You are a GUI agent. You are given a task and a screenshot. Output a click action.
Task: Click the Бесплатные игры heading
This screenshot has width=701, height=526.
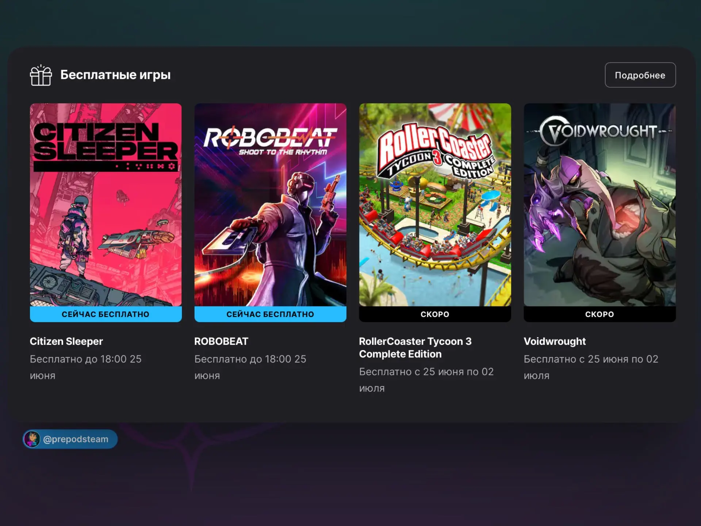(115, 75)
